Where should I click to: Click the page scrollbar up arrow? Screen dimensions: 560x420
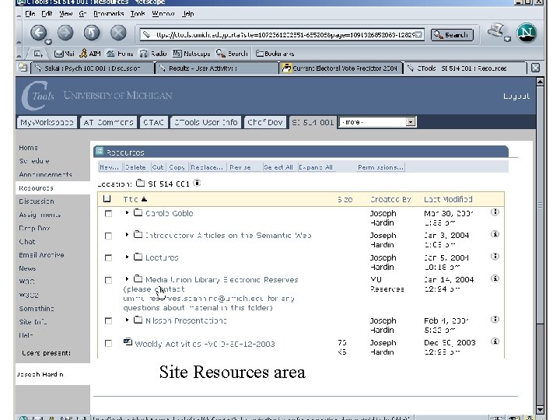(x=540, y=82)
